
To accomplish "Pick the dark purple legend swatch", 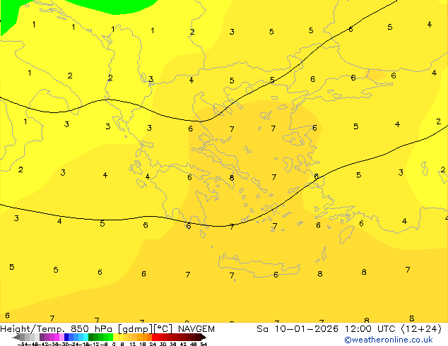I will tap(42, 337).
